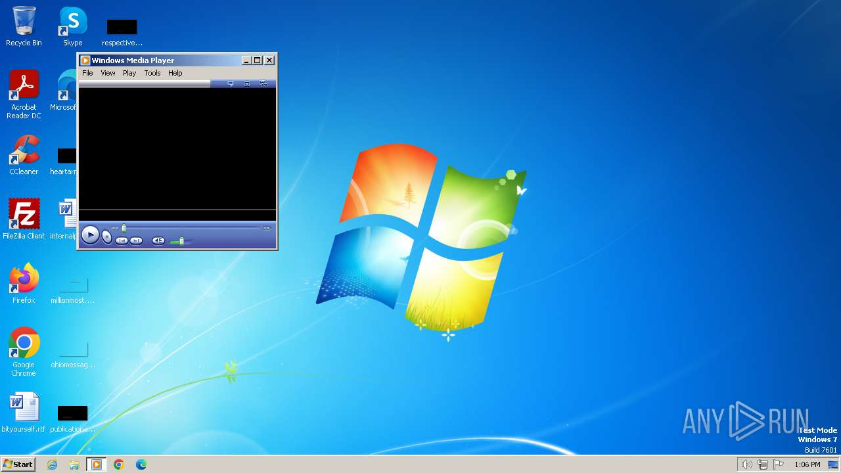
Task: Select the Firefox desktop shortcut
Action: [x=24, y=284]
